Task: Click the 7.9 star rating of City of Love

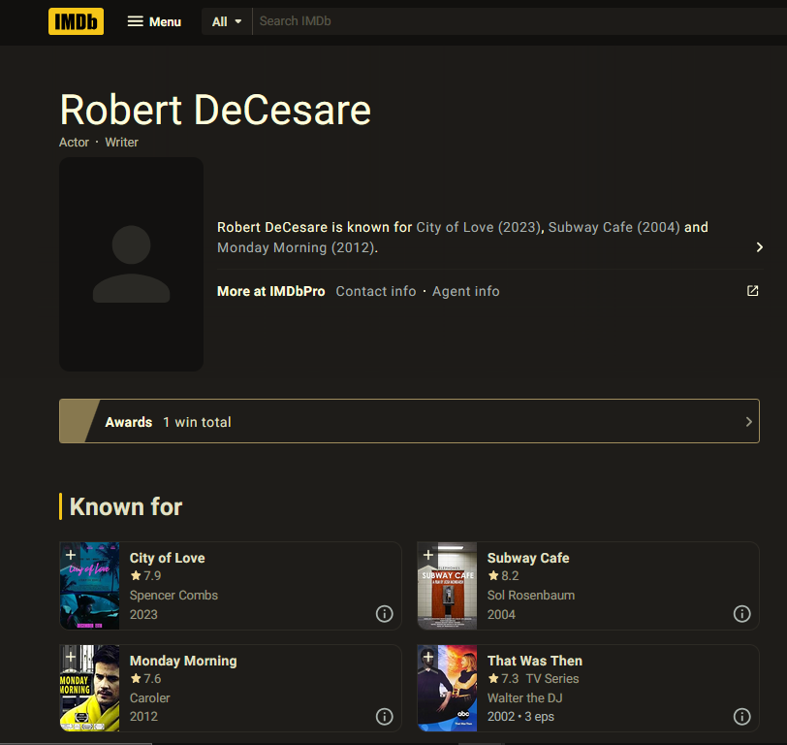Action: coord(145,575)
